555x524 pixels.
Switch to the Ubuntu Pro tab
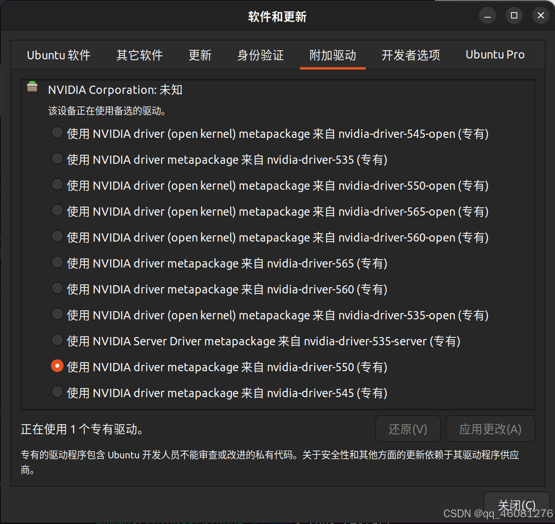(x=495, y=55)
